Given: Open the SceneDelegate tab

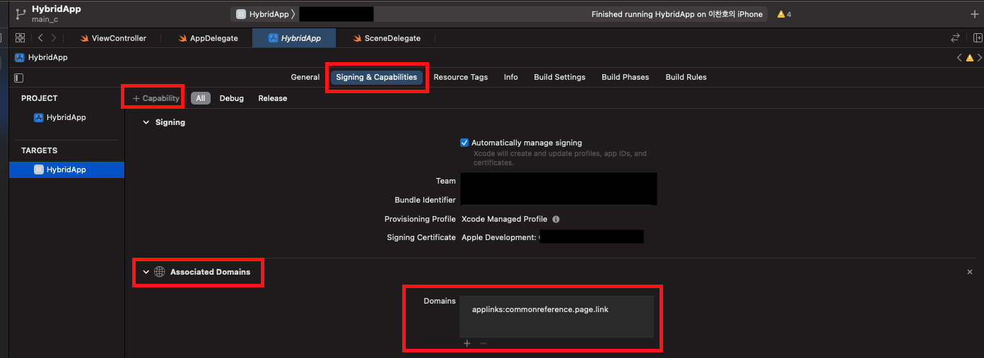Looking at the screenshot, I should coord(386,38).
